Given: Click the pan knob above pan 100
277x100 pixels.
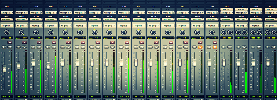Looking at the screenshot, I should pyautogui.click(x=21, y=32).
